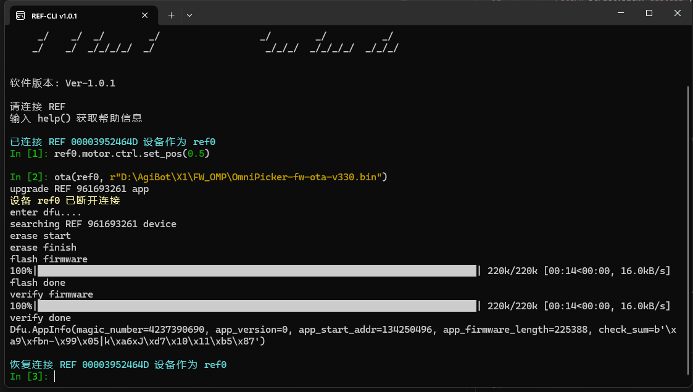Click the empty title bar area
This screenshot has height=392, width=693.
coord(401,14)
